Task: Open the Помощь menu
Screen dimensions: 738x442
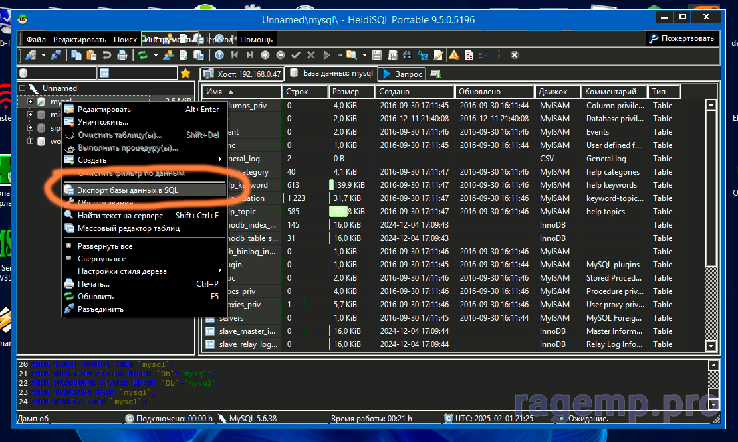Action: click(256, 39)
